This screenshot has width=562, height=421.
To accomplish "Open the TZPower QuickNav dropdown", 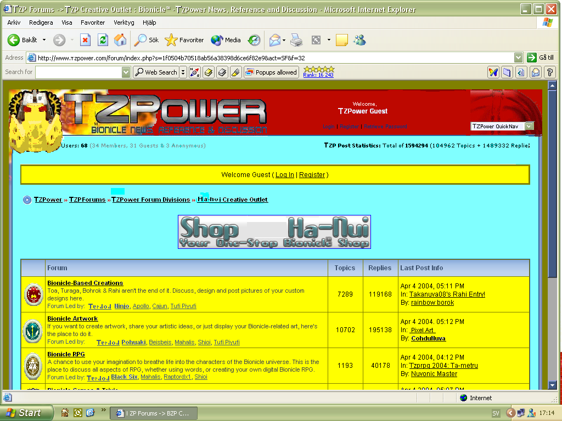I will coord(529,126).
